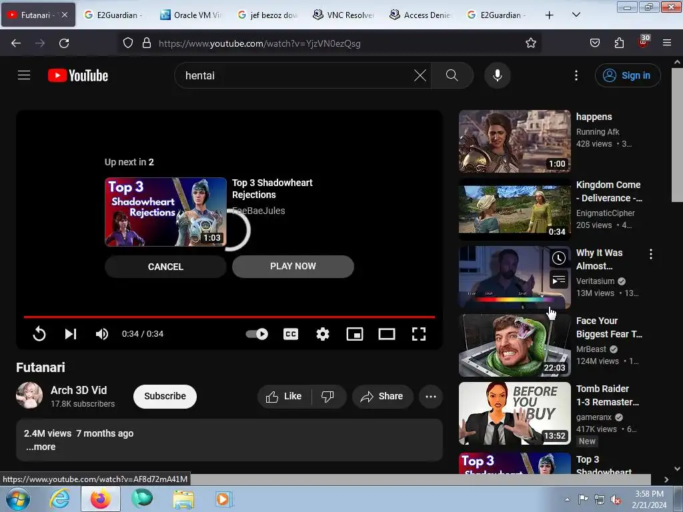This screenshot has height=512, width=683.
Task: Click the muted volume tray icon
Action: (616, 499)
